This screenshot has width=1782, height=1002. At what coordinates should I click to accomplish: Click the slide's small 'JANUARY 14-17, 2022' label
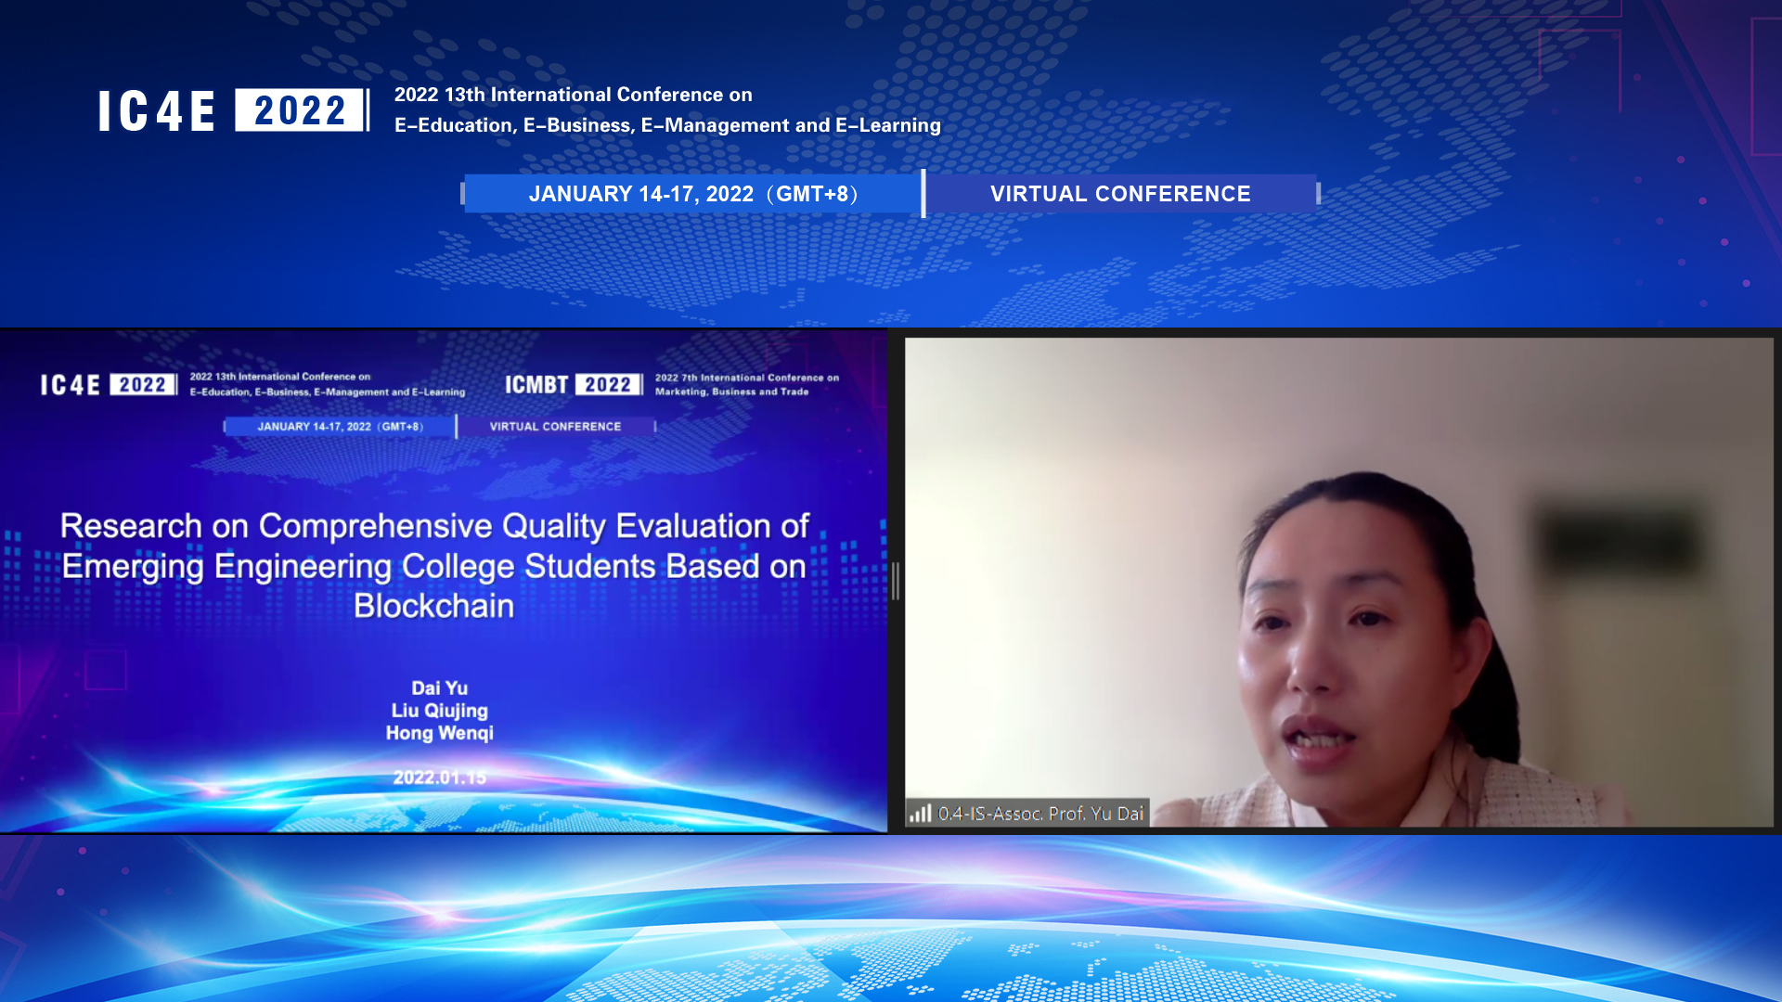click(340, 427)
